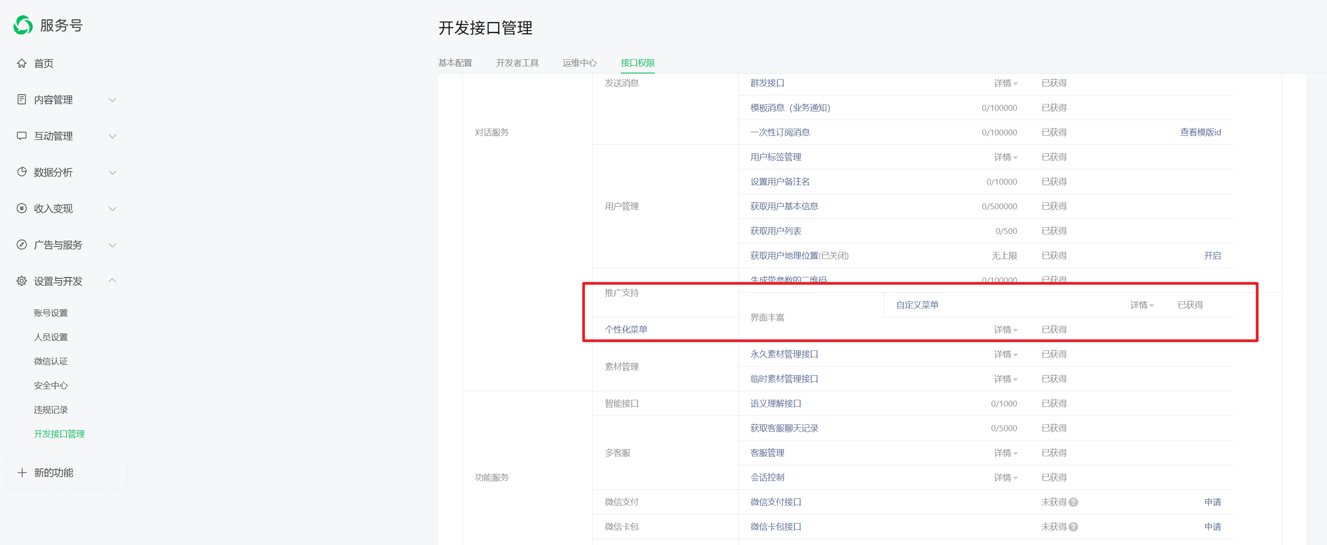
Task: Expand the 内容管理 chevron
Action: [112, 100]
